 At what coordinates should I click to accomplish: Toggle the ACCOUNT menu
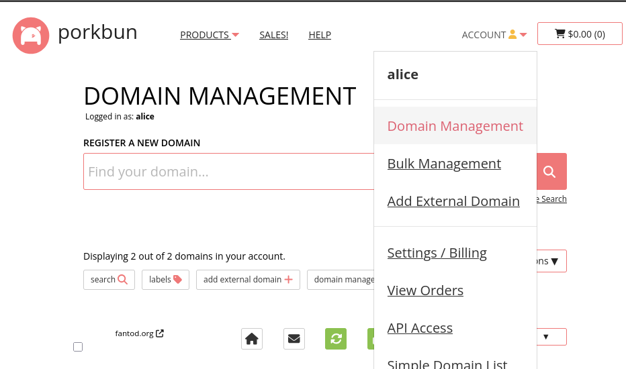coord(494,35)
